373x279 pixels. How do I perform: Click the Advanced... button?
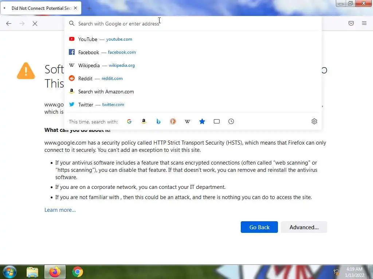(x=304, y=227)
